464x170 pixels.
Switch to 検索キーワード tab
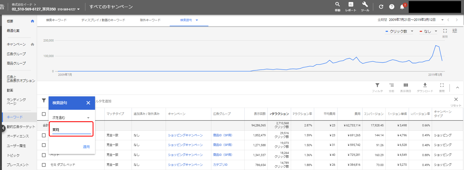(x=56, y=20)
